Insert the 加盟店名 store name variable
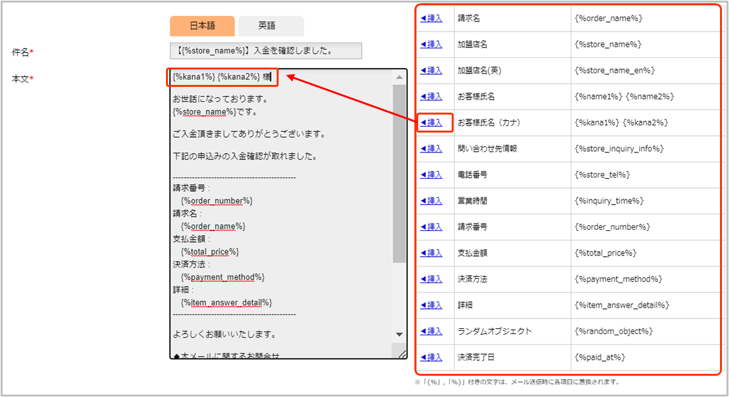 point(431,44)
